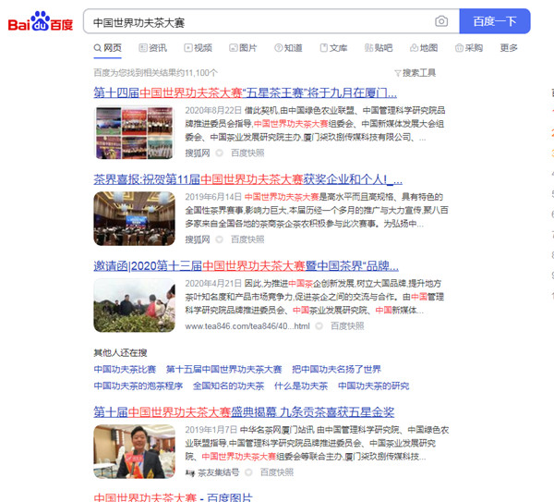
Task: Open the 采购 tab
Action: coord(469,48)
